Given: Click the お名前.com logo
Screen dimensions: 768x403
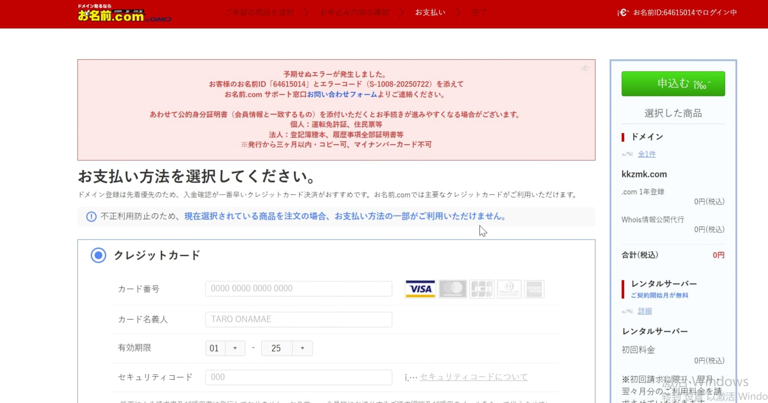Looking at the screenshot, I should (x=124, y=13).
